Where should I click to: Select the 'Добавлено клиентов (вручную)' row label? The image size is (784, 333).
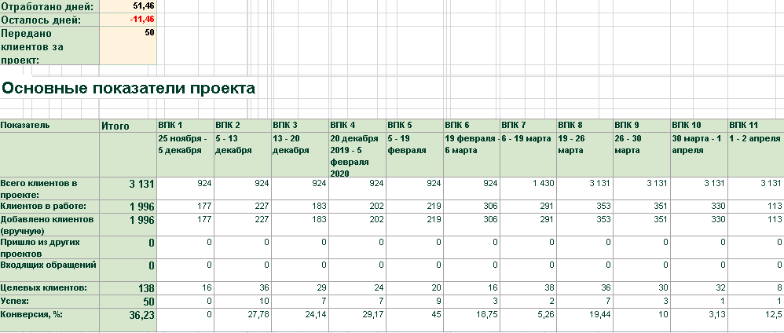click(49, 225)
